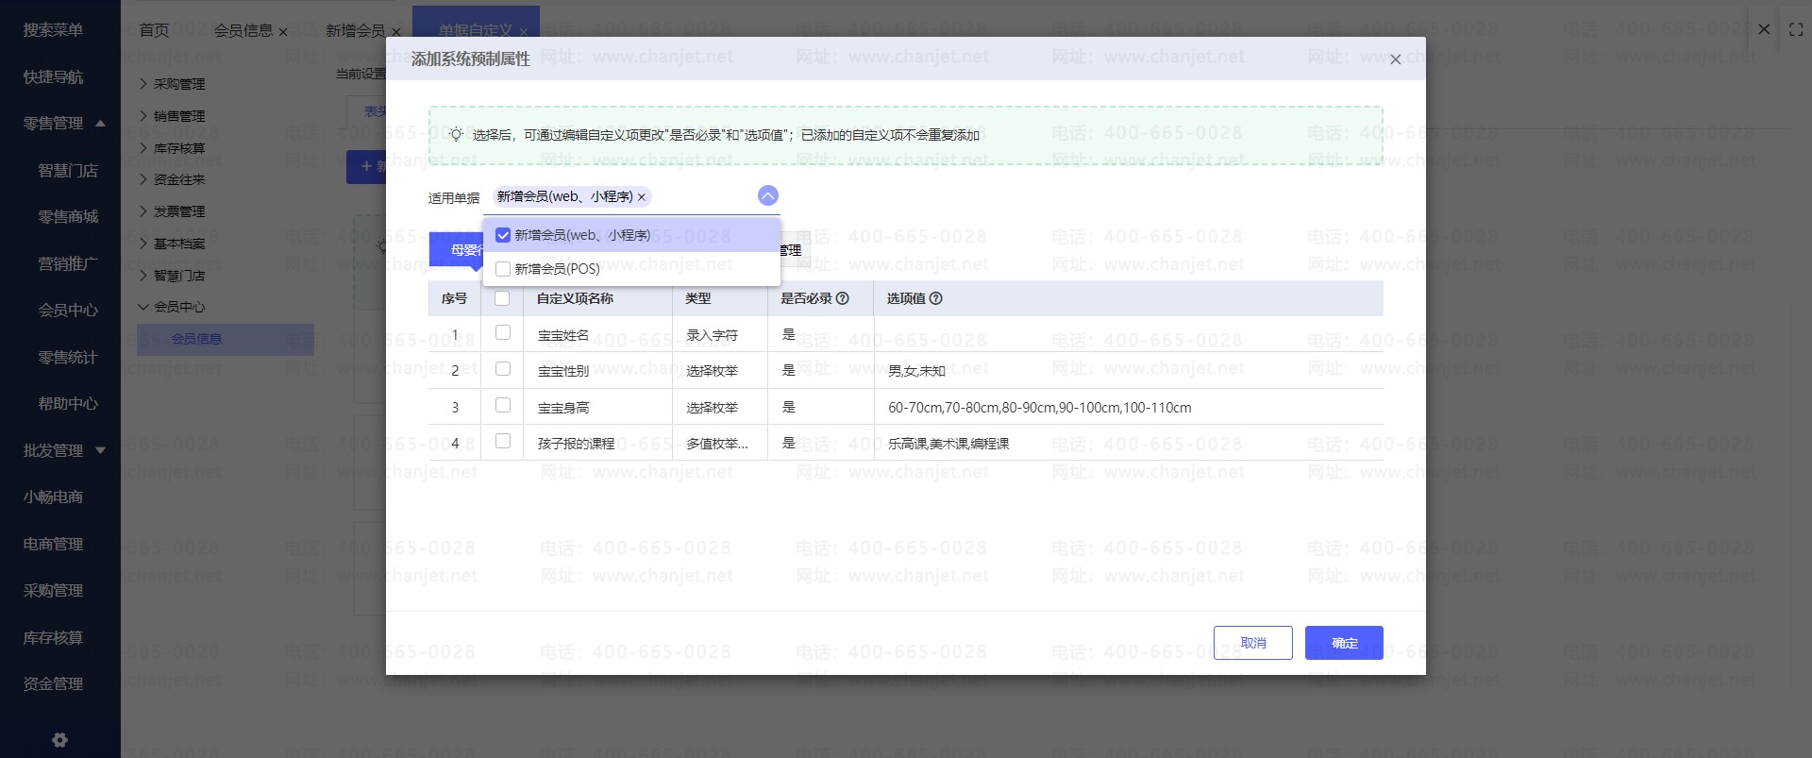The width and height of the screenshot is (1812, 758).
Task: Close the 会员信息 tab with its x
Action: pos(282,32)
